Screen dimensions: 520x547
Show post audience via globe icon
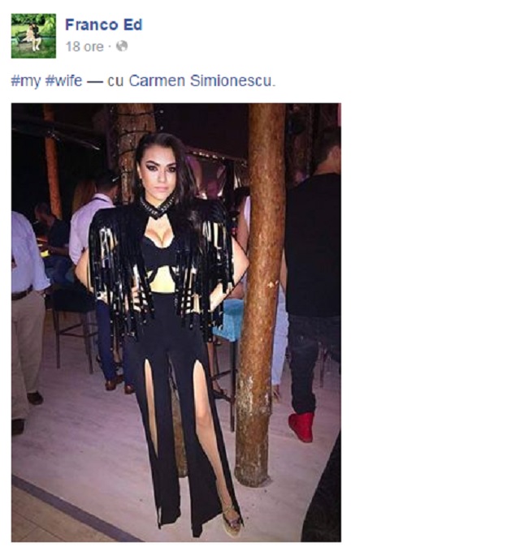pos(122,46)
